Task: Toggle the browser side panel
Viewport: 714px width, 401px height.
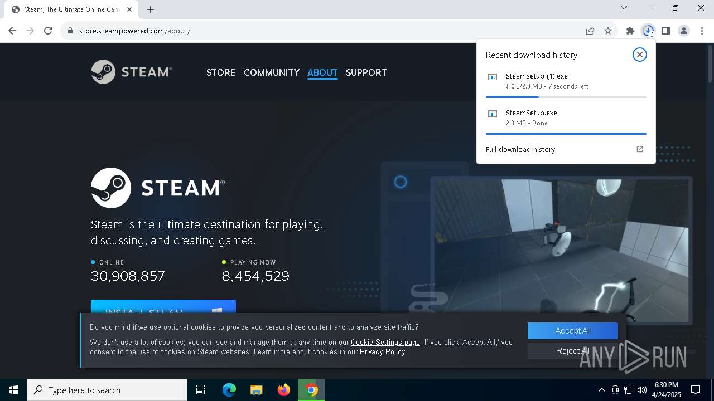Action: click(x=666, y=31)
